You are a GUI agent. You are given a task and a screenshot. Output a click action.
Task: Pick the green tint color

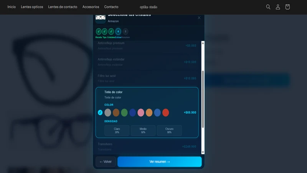124,113
